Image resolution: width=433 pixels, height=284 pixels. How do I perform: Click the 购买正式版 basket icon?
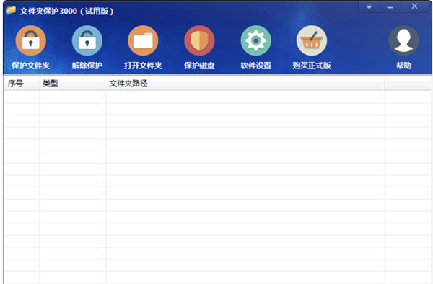(312, 40)
